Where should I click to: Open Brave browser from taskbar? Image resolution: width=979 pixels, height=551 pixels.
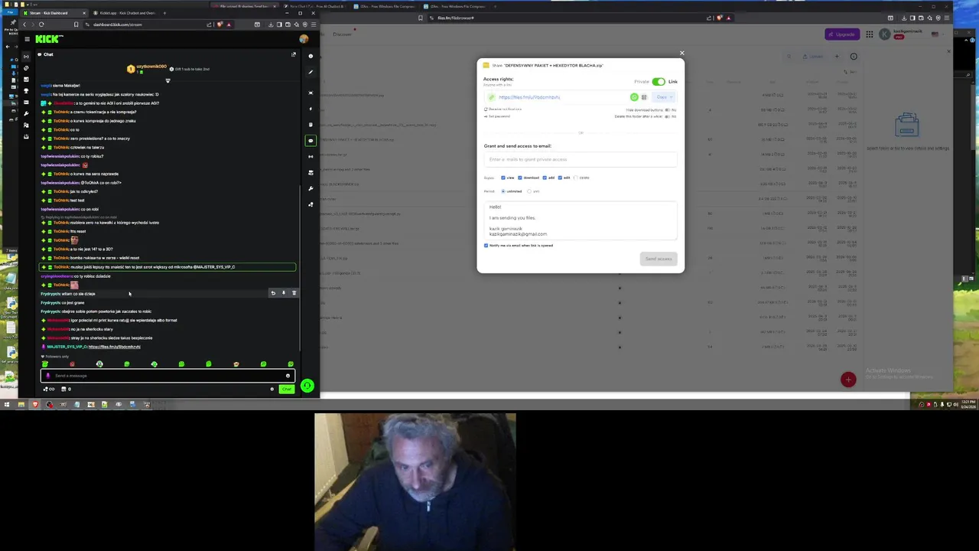[x=35, y=404]
